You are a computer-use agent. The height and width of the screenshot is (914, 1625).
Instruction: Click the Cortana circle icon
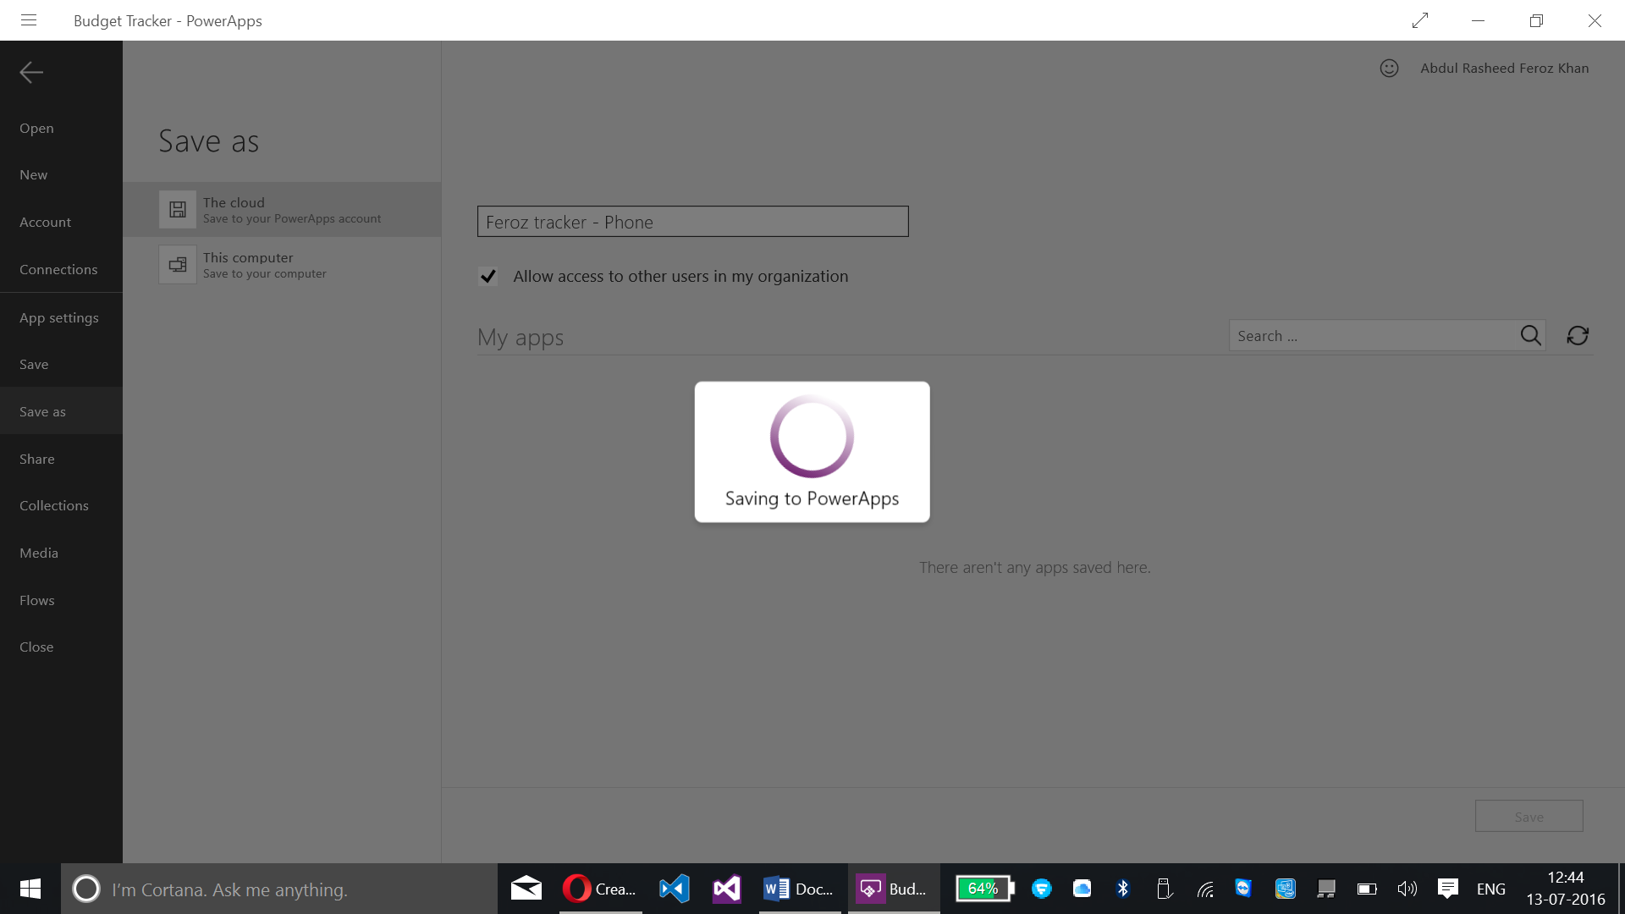(x=86, y=889)
